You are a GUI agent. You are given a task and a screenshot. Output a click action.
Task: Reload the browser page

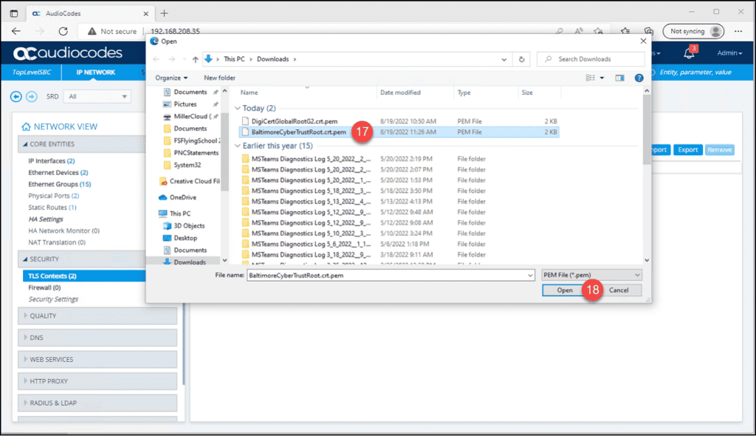[63, 31]
